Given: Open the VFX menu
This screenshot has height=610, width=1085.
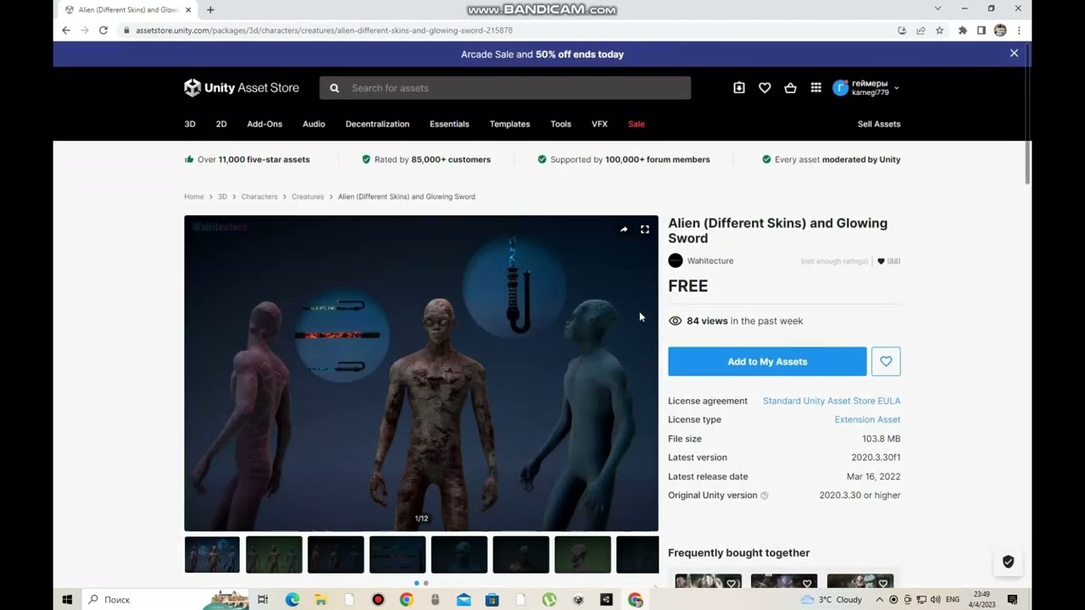Looking at the screenshot, I should click(599, 124).
